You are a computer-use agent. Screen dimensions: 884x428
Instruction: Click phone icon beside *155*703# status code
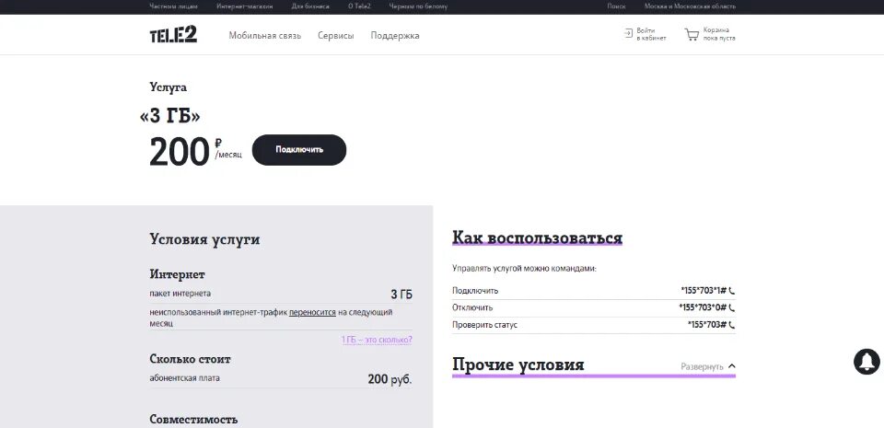(x=732, y=325)
